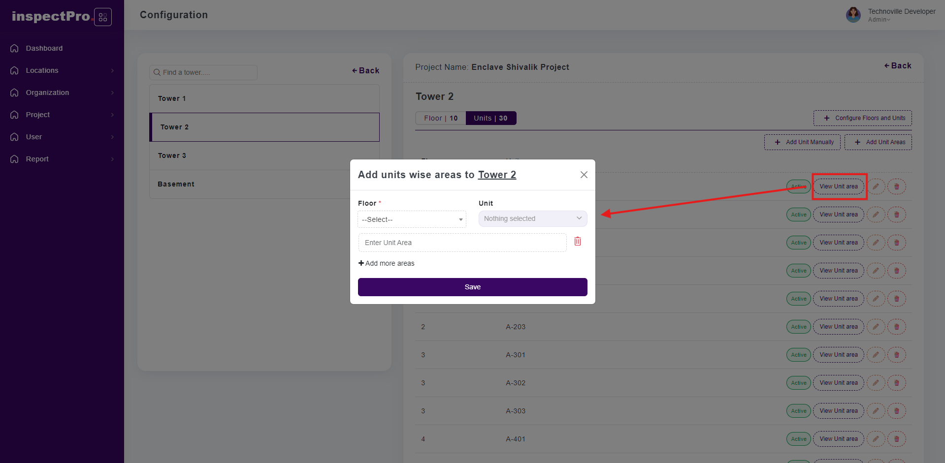Click the edit pencil icon for unit A-203
The height and width of the screenshot is (463, 945).
pyautogui.click(x=876, y=327)
